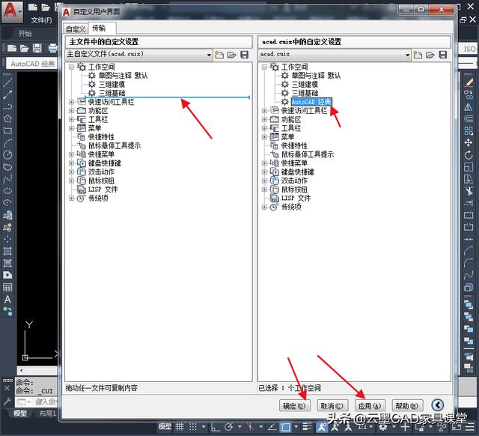This screenshot has height=436, width=479.
Task: Select the Trim tool in right toolbar
Action: (x=469, y=191)
